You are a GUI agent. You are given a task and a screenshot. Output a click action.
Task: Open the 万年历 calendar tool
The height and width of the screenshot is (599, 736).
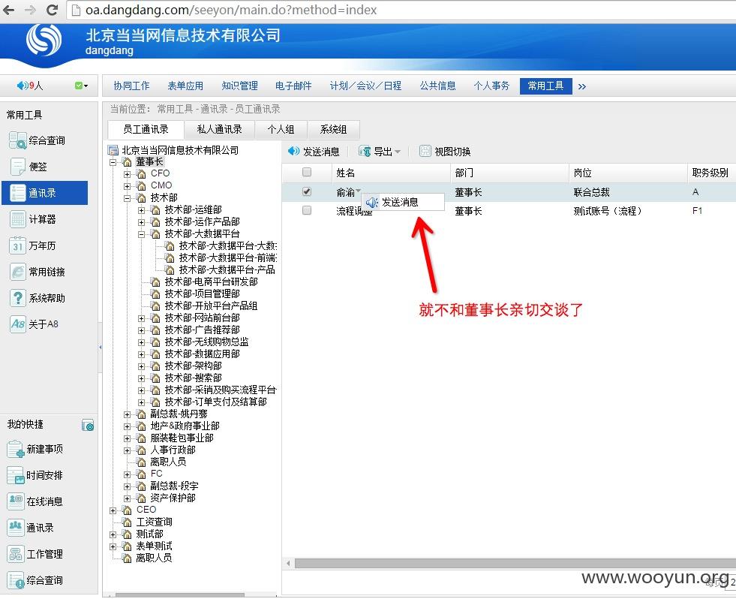click(x=33, y=245)
